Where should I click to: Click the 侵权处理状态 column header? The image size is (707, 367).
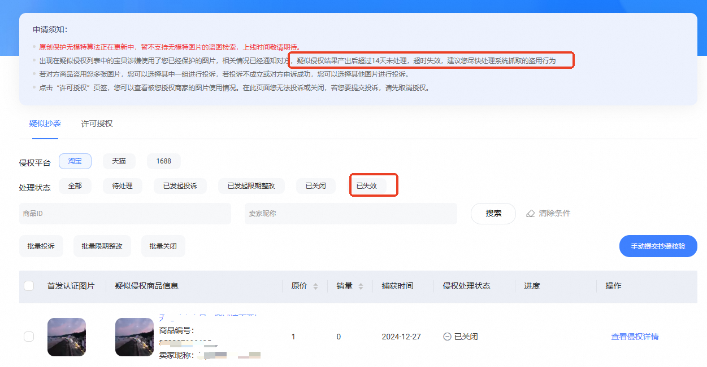click(466, 286)
